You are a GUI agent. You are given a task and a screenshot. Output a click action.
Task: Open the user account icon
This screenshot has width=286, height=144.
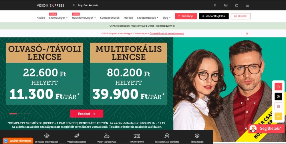click(x=247, y=5)
